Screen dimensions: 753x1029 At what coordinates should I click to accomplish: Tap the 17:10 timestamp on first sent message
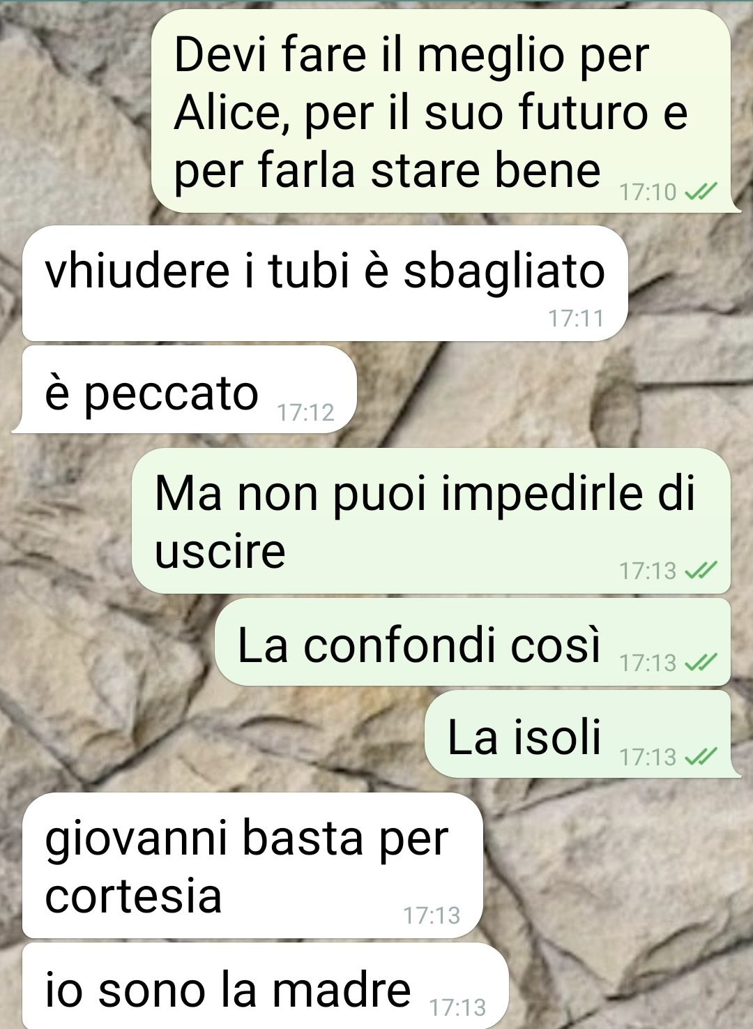[648, 192]
